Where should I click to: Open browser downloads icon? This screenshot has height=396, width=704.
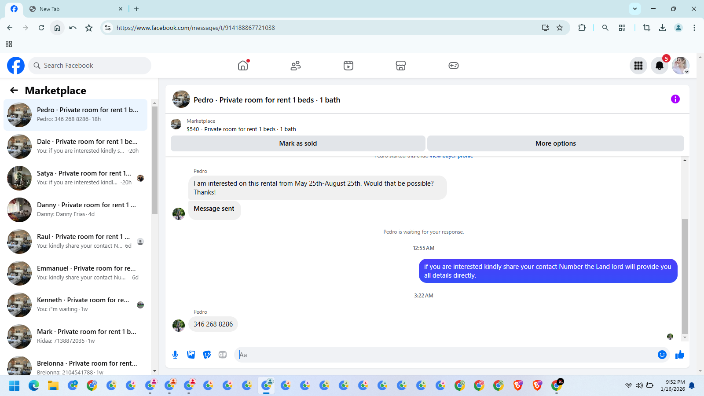[x=663, y=28]
